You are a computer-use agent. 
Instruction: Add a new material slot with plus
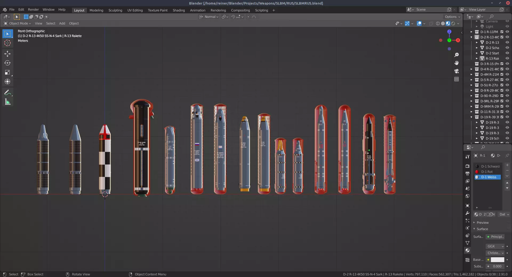507,165
